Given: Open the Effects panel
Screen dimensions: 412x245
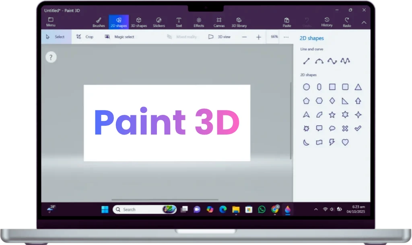Looking at the screenshot, I should pyautogui.click(x=199, y=22).
